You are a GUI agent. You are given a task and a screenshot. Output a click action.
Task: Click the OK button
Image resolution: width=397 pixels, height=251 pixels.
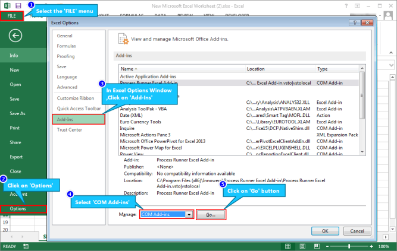point(325,231)
